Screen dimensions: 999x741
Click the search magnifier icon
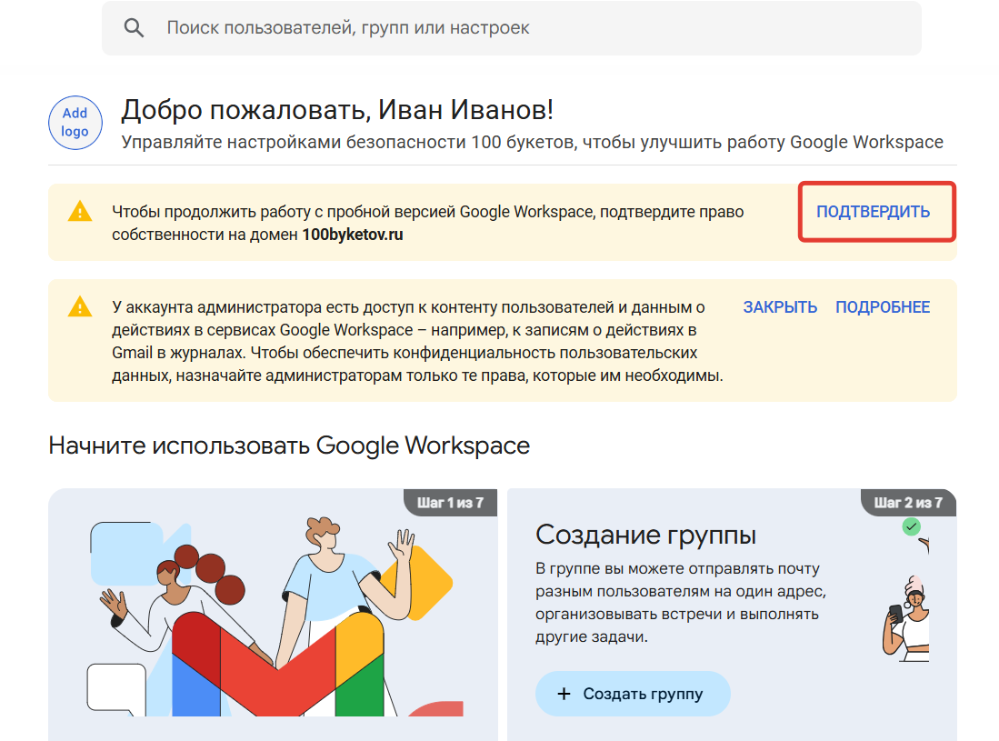pos(134,28)
